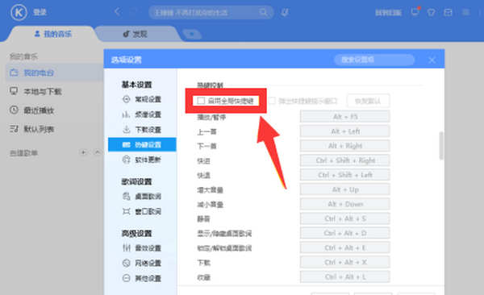Image resolution: width=484 pixels, height=295 pixels.
Task: Click the Ctrl + Alt + D hotkey field
Action: point(344,233)
